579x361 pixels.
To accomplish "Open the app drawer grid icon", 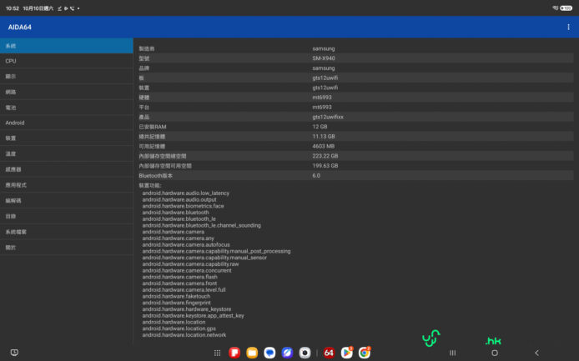I will (217, 353).
